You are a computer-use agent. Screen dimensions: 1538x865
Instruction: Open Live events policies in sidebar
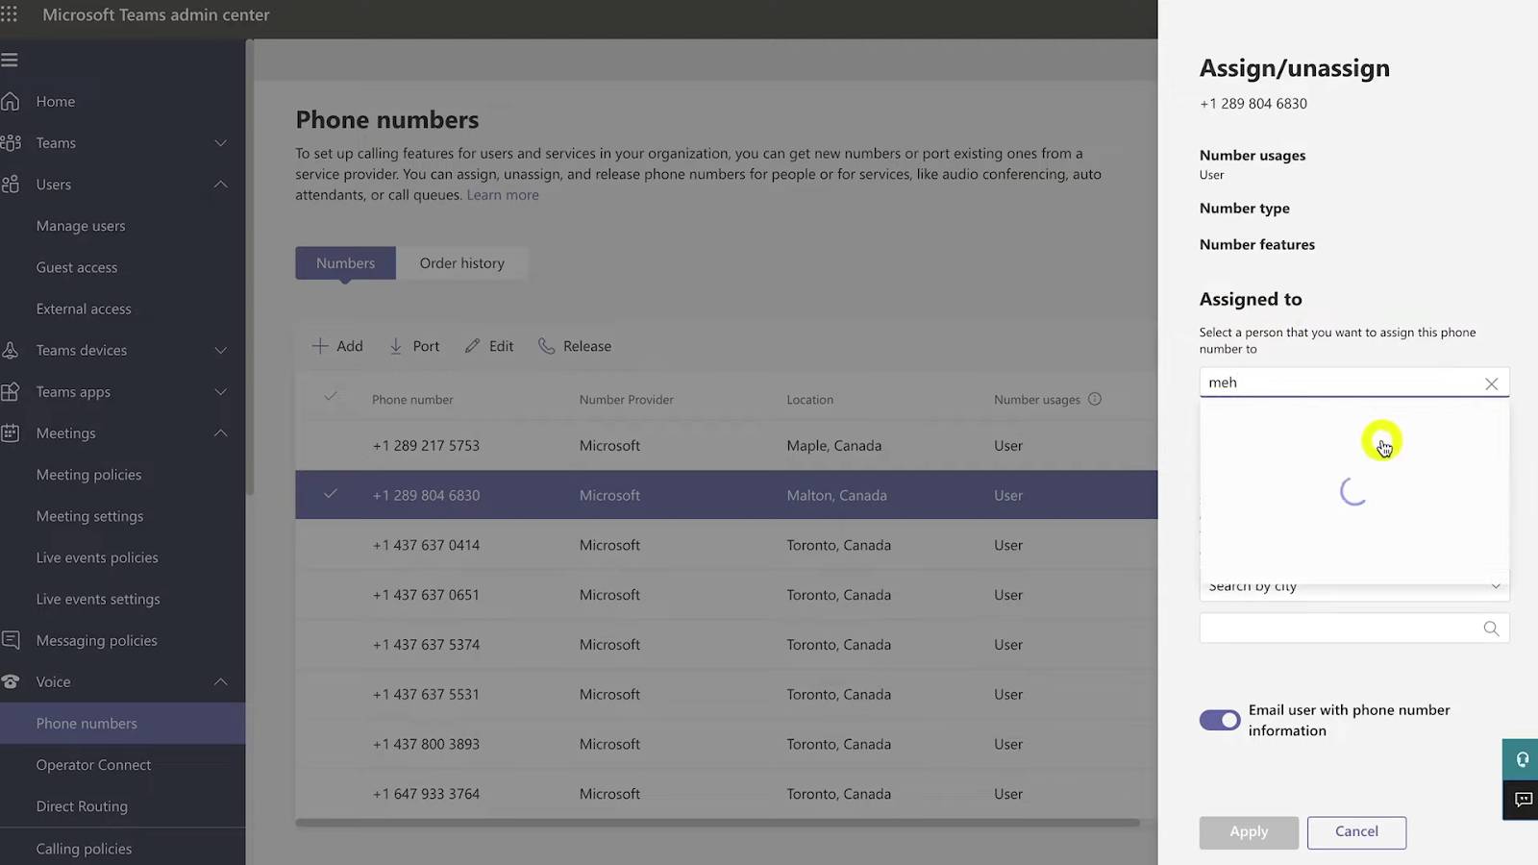pos(97,557)
